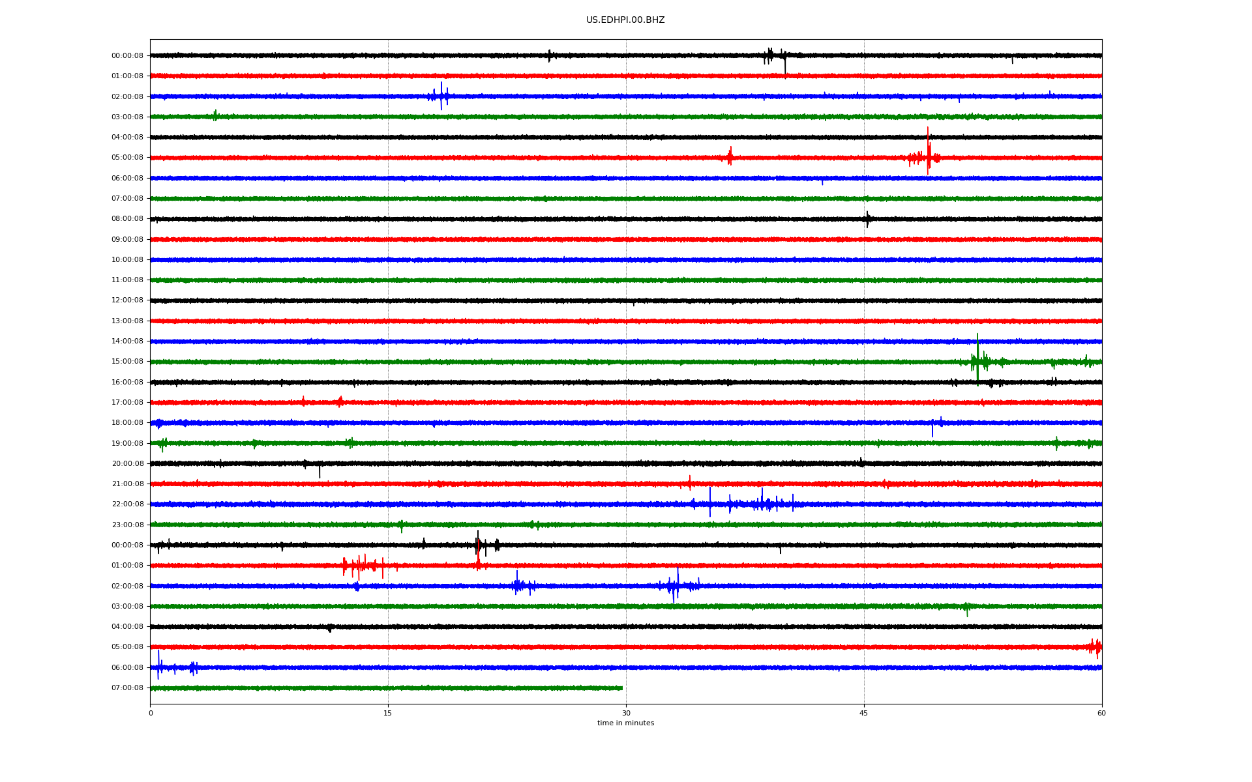The width and height of the screenshot is (1252, 782).
Task: Click the 60 tick label on x-axis
Action: (1101, 713)
